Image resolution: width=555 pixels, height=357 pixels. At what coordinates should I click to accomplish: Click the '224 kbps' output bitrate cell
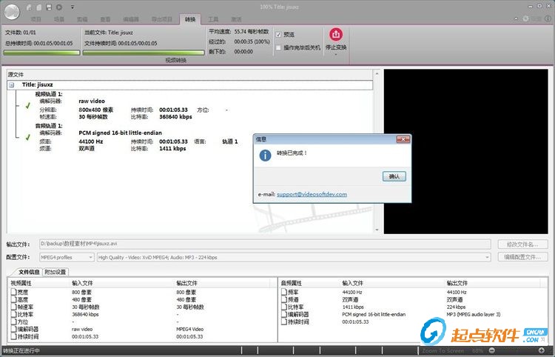point(457,307)
